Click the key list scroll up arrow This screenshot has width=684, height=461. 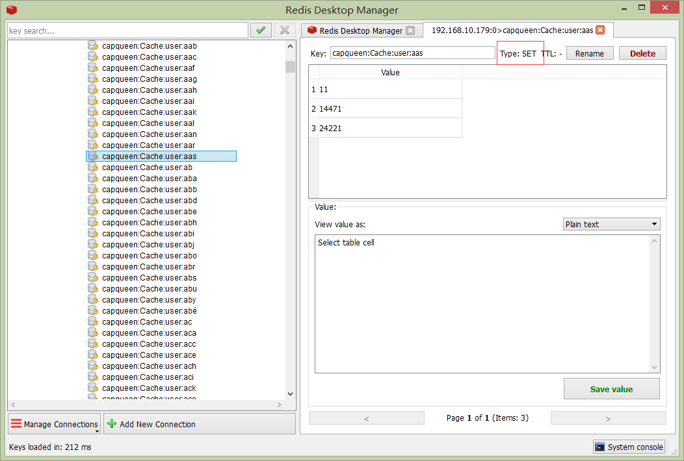tap(291, 45)
